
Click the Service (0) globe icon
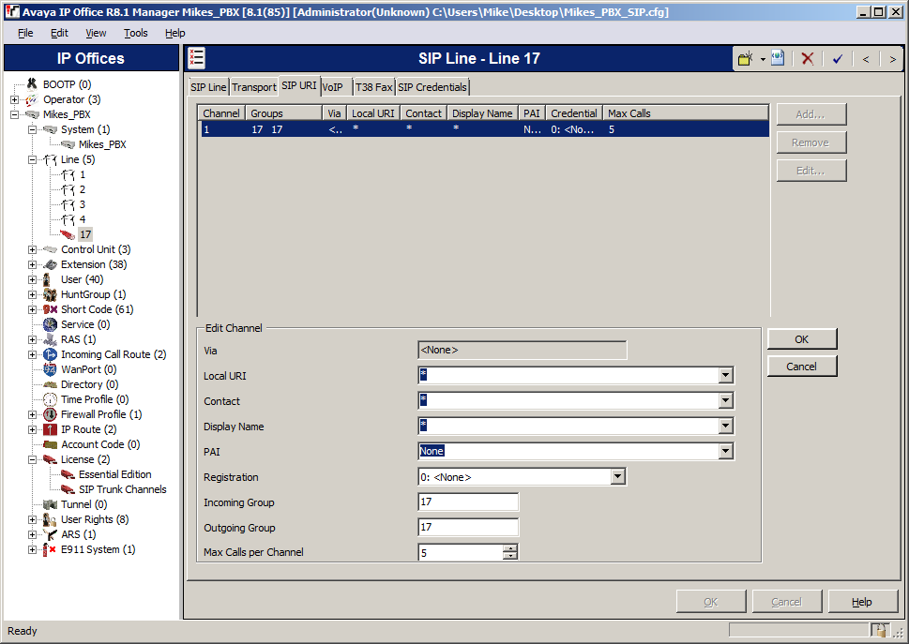(51, 325)
